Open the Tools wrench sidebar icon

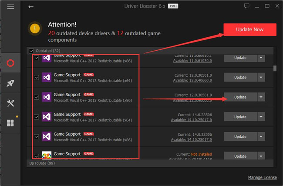click(10, 103)
